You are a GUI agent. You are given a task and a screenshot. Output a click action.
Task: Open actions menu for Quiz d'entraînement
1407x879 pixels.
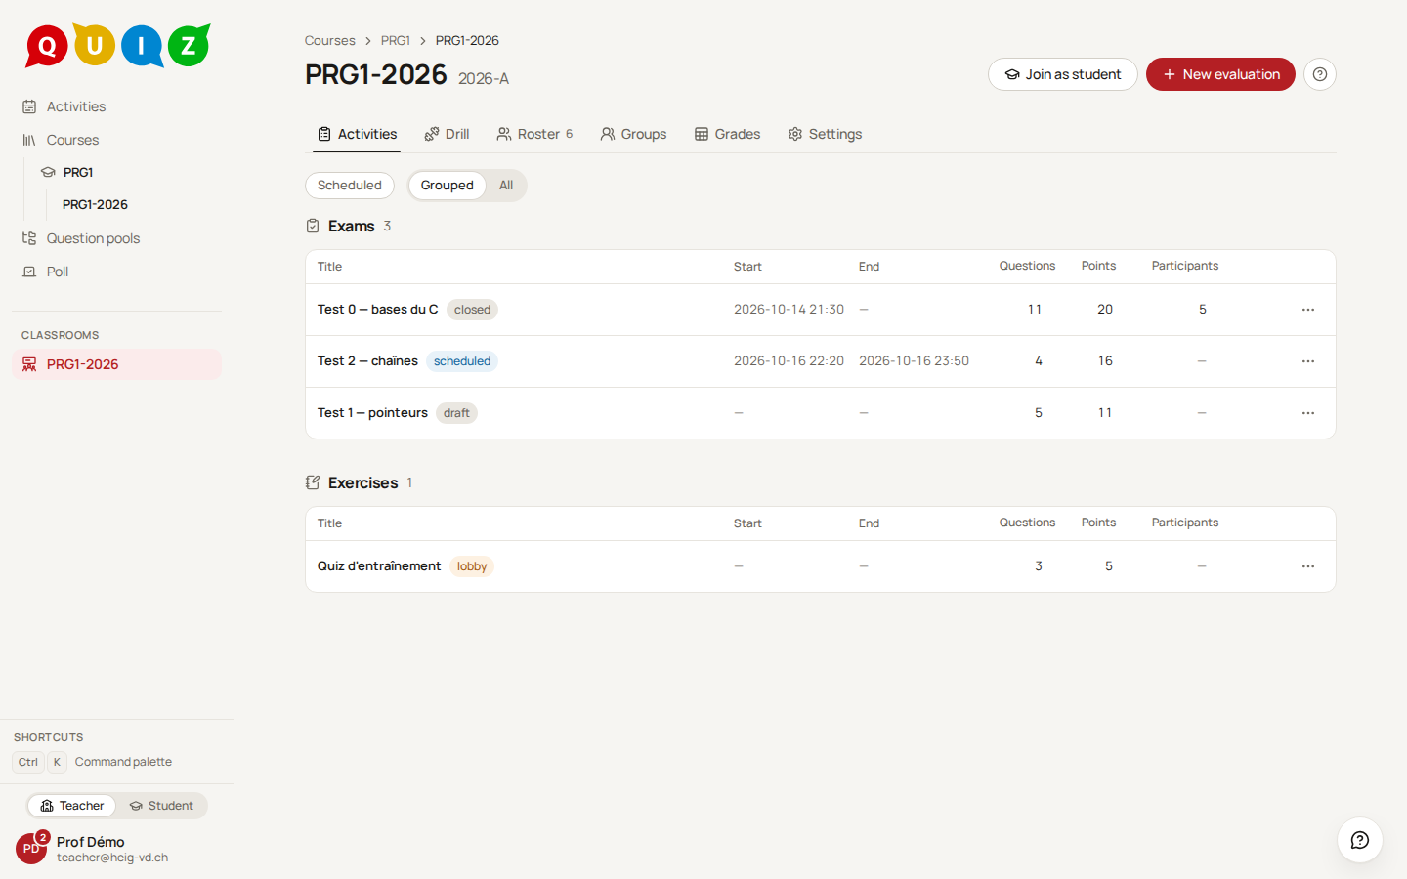(1307, 566)
